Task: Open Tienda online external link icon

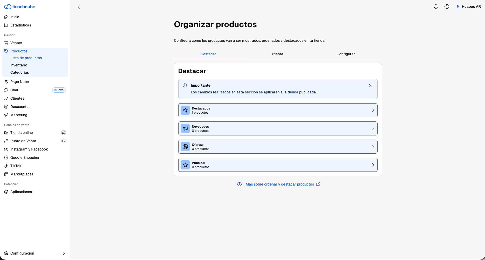Action: 63,133
